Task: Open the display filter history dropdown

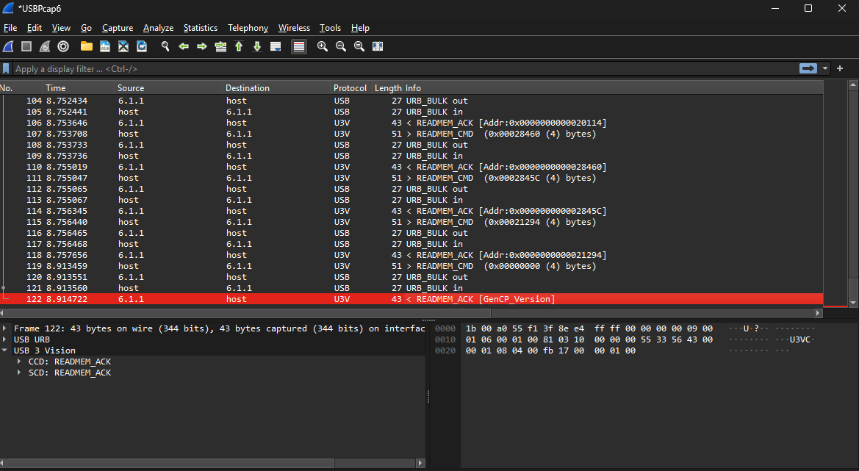Action: [x=825, y=68]
